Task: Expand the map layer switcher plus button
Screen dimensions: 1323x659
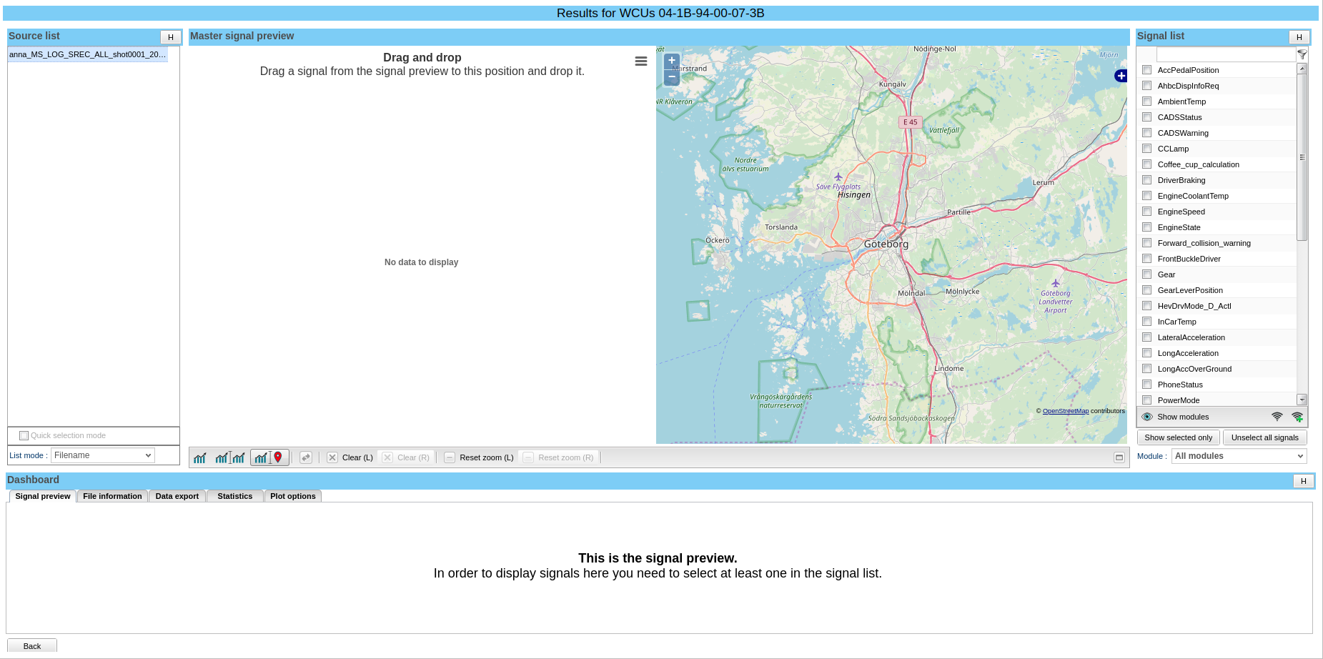Action: [1121, 76]
